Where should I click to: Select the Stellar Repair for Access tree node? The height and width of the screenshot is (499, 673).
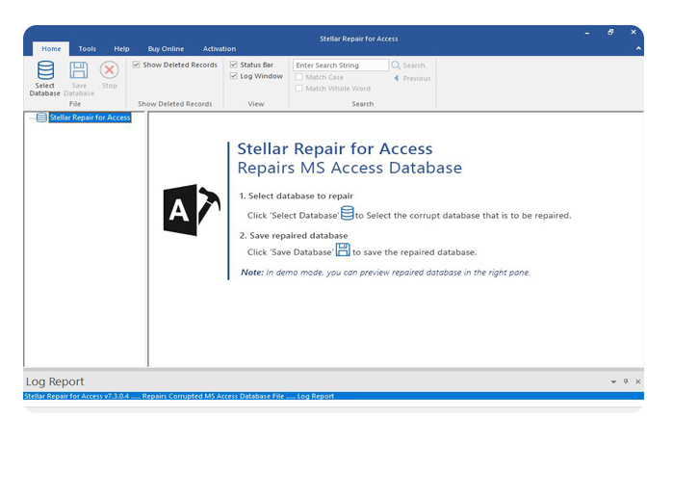click(x=90, y=118)
